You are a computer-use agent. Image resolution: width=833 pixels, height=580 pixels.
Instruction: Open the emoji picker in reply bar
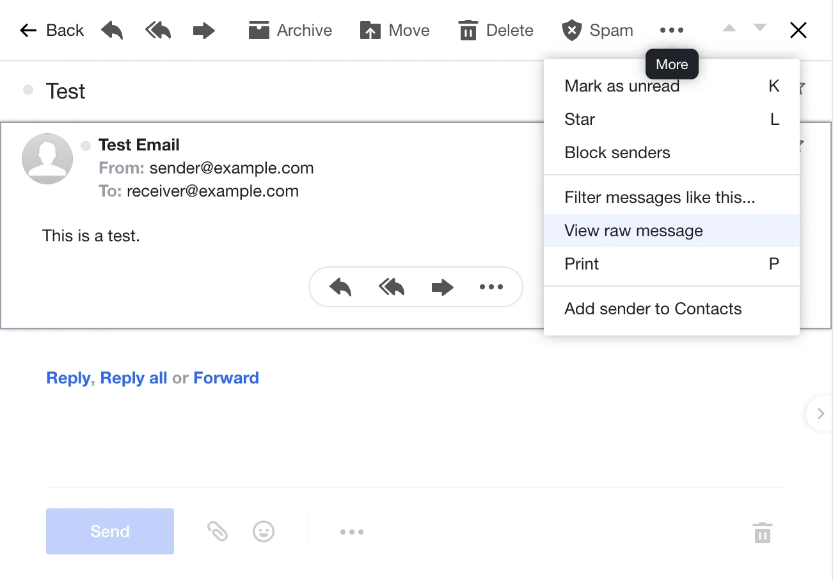264,531
